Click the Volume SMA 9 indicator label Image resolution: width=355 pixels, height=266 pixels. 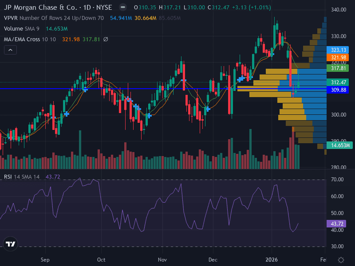pos(21,29)
